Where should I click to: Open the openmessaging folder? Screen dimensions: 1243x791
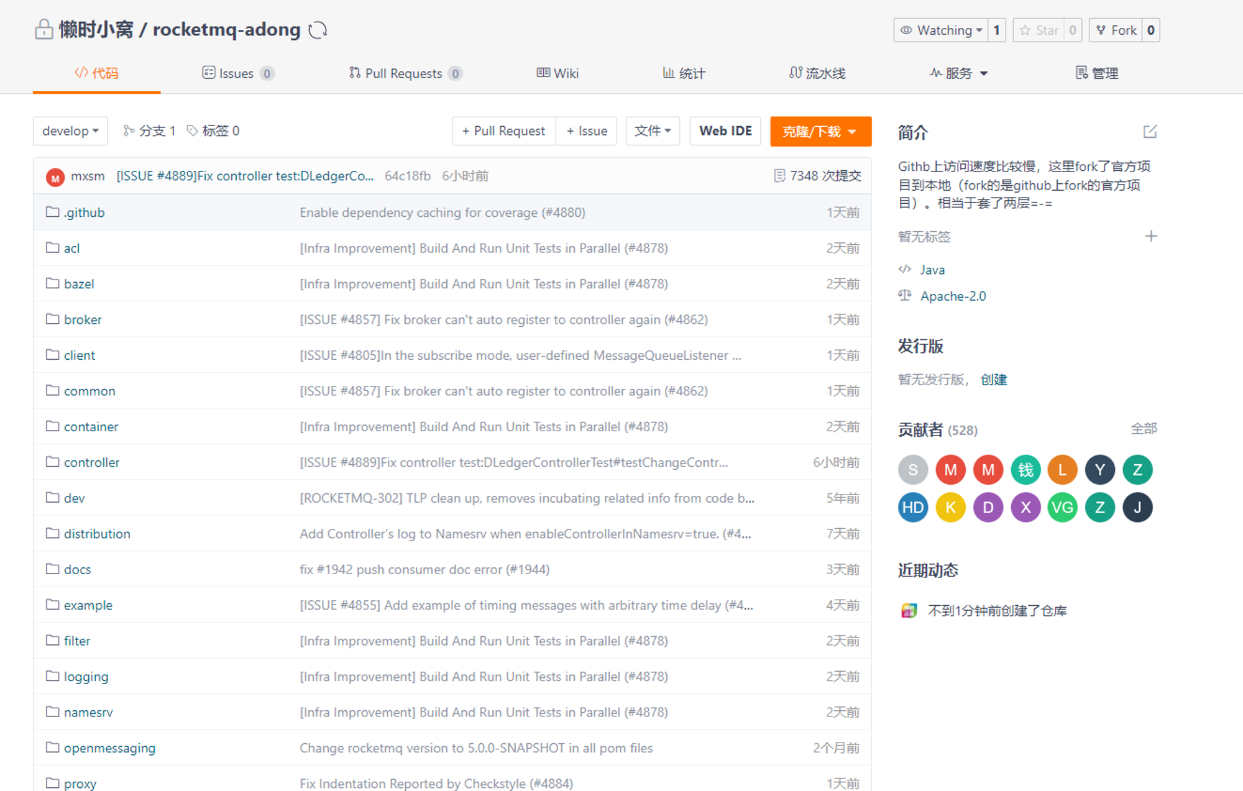109,748
